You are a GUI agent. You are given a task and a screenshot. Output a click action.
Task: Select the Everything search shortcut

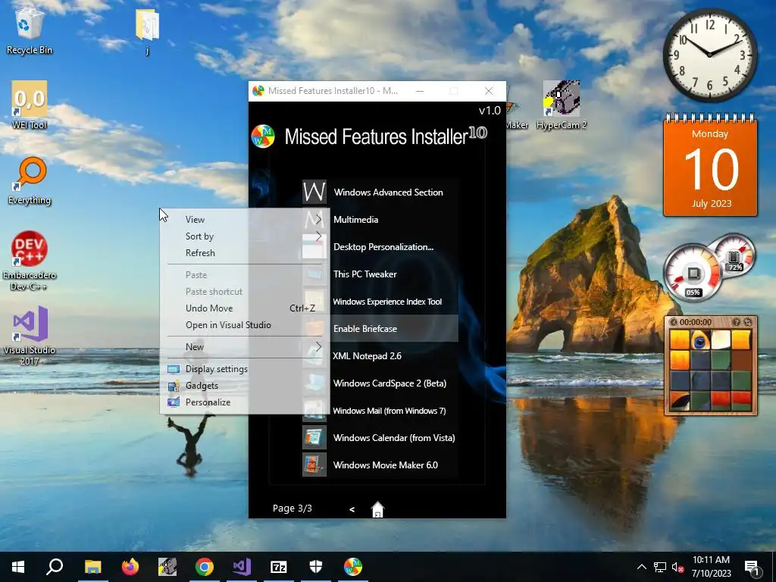(30, 180)
